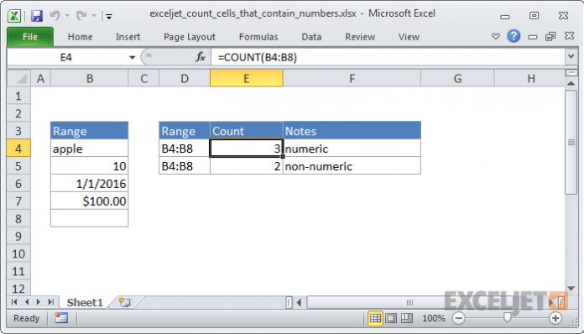Screen dimensions: 584x334
Task: Select column G header
Action: point(457,79)
